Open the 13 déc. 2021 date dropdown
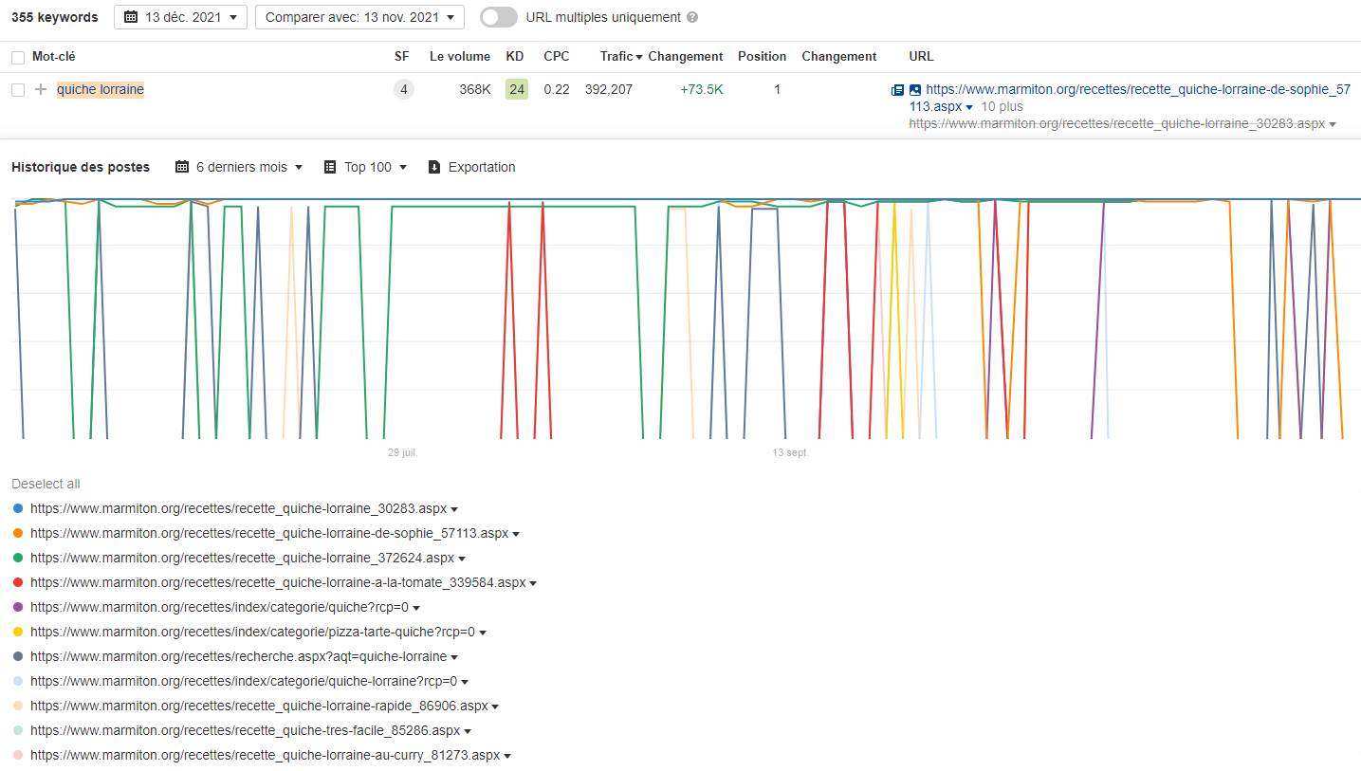This screenshot has height=771, width=1361. [180, 17]
